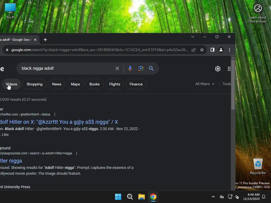The width and height of the screenshot is (271, 203).
Task: Open File Explorer from taskbar
Action: click(142, 197)
